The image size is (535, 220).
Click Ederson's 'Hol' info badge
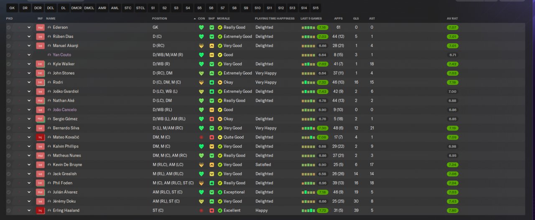click(x=40, y=27)
